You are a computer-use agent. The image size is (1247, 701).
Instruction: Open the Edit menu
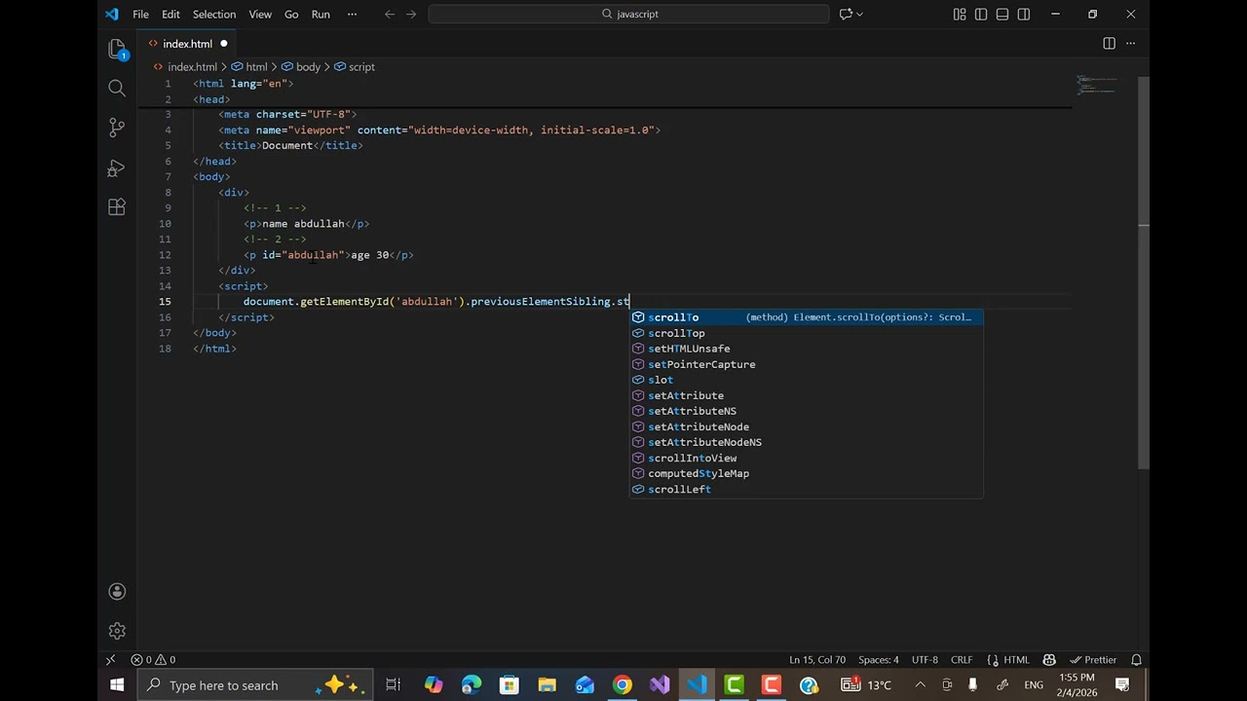coord(170,14)
